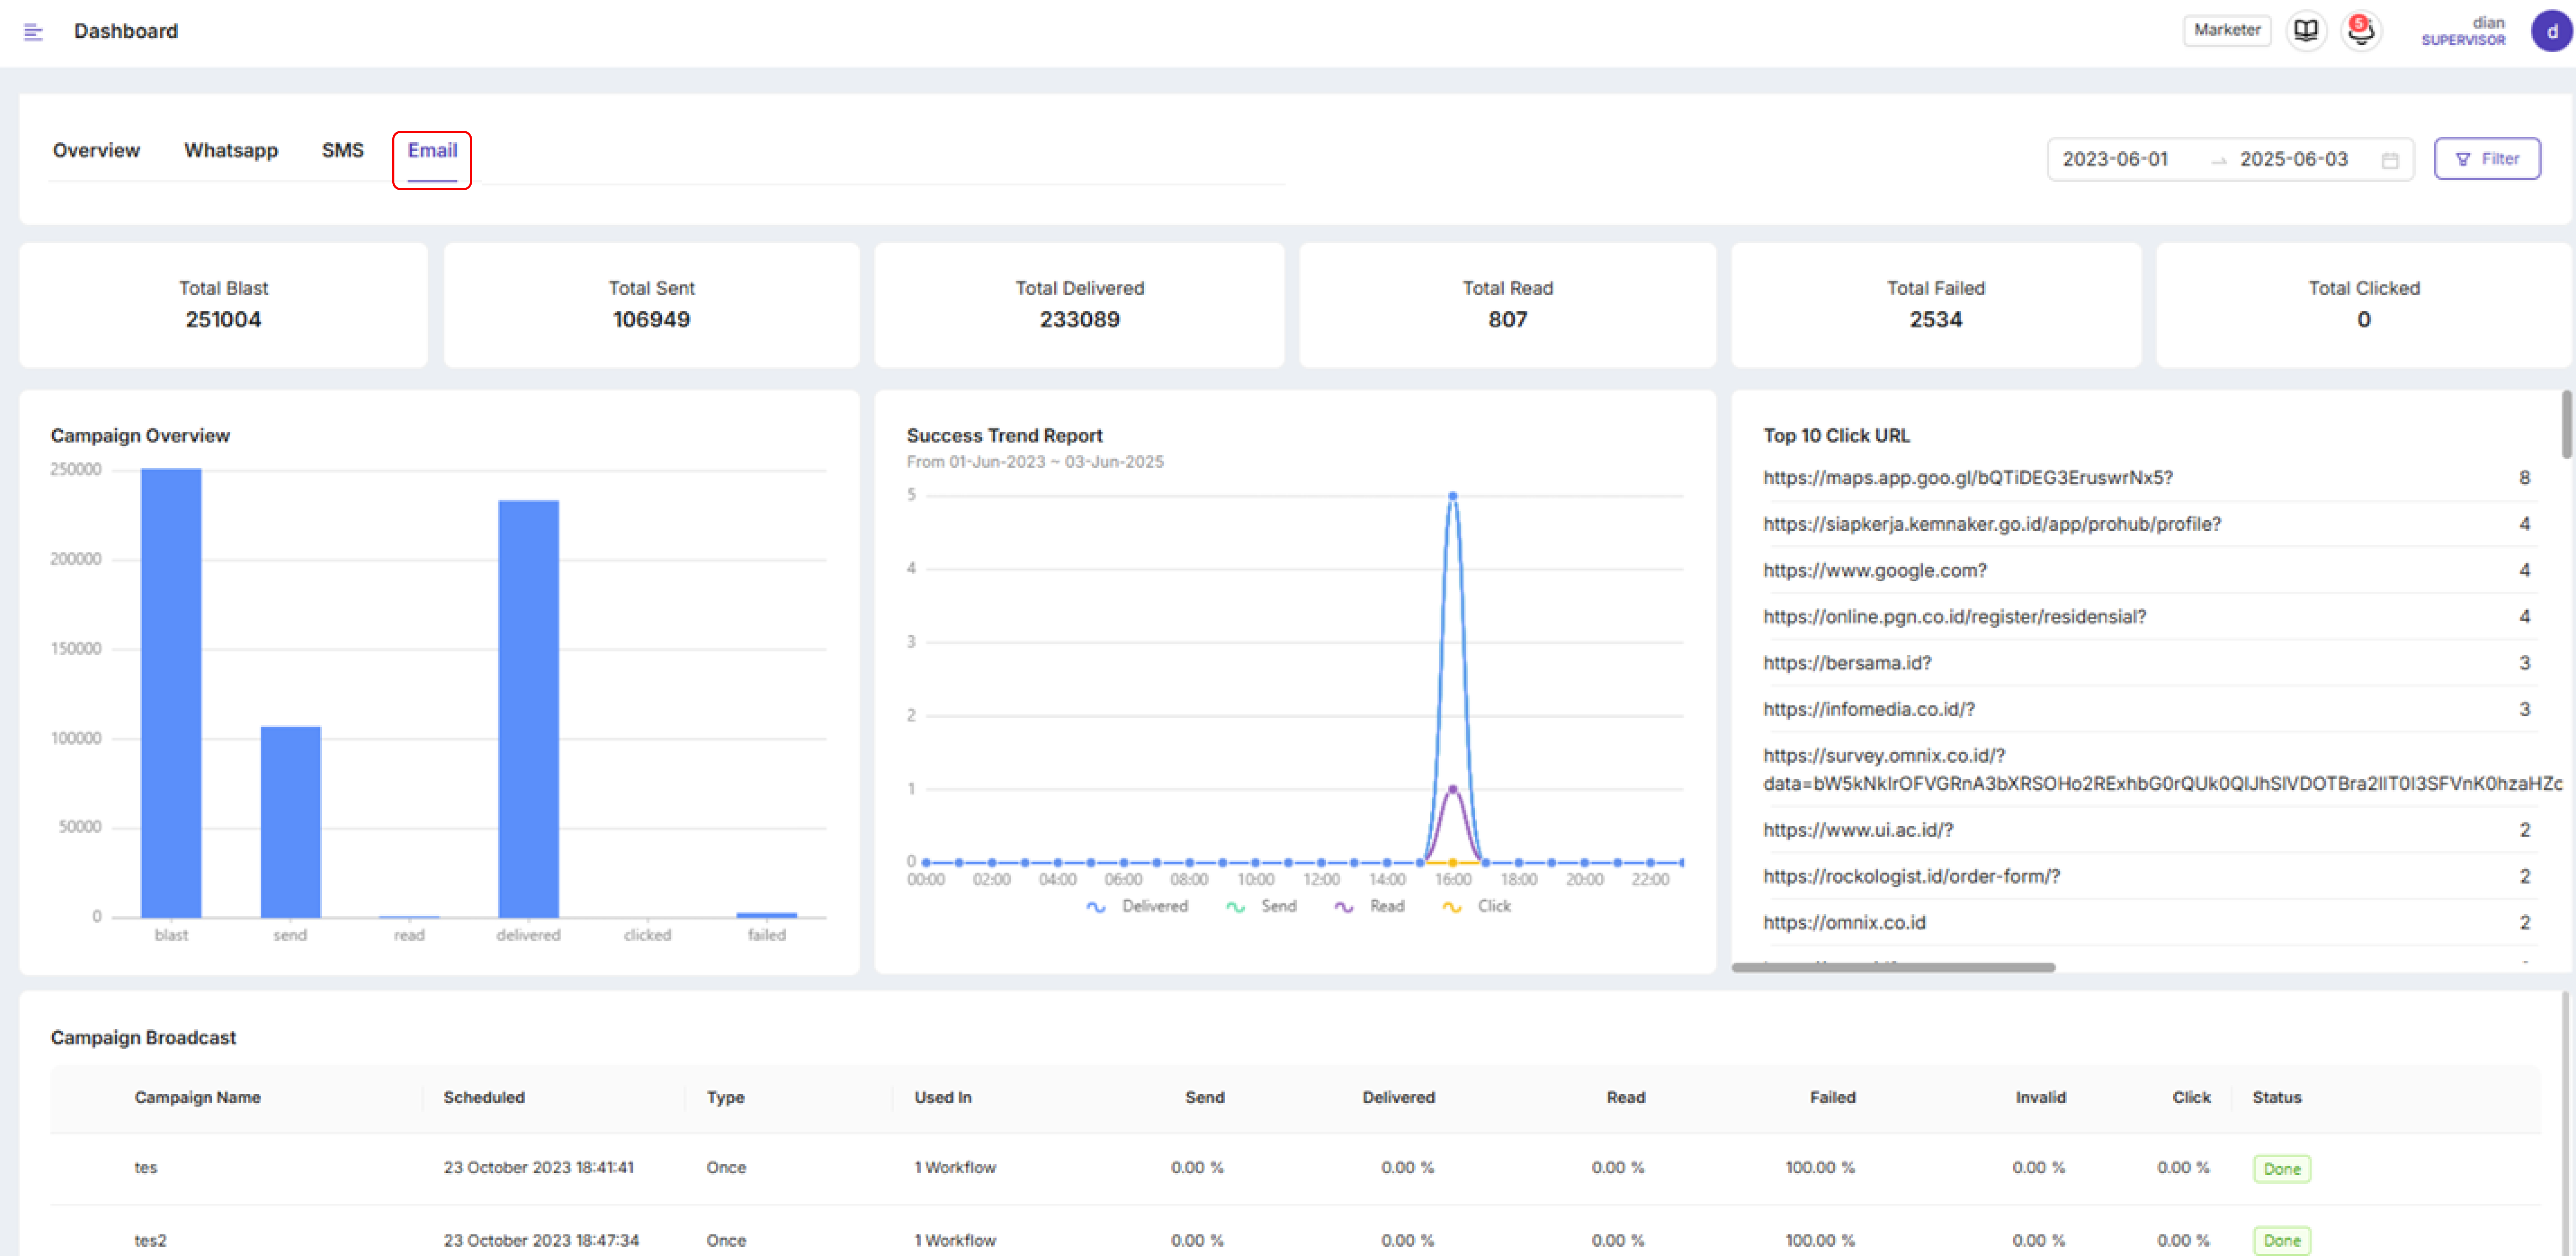Switch to the Whatsapp tab

click(x=231, y=150)
